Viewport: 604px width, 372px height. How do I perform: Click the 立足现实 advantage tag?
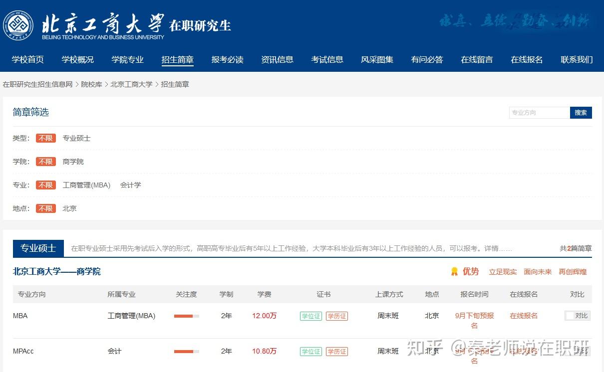point(503,272)
